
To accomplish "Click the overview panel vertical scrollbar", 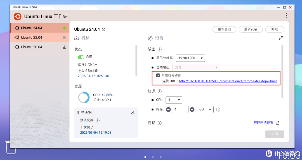I will click(136, 60).
